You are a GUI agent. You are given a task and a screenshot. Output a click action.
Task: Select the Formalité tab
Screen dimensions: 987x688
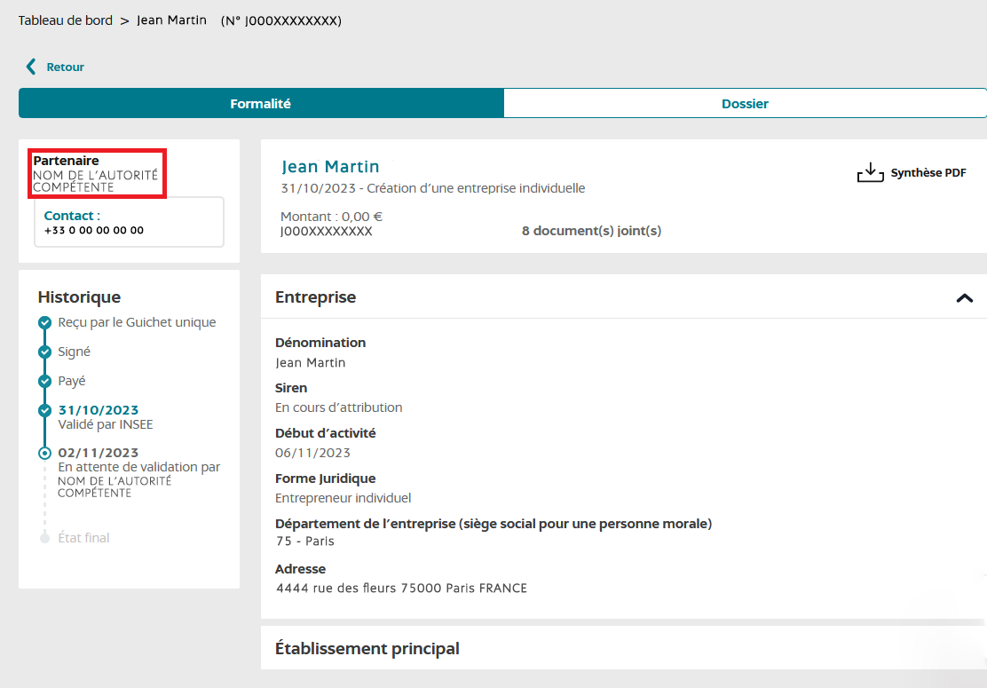point(261,104)
